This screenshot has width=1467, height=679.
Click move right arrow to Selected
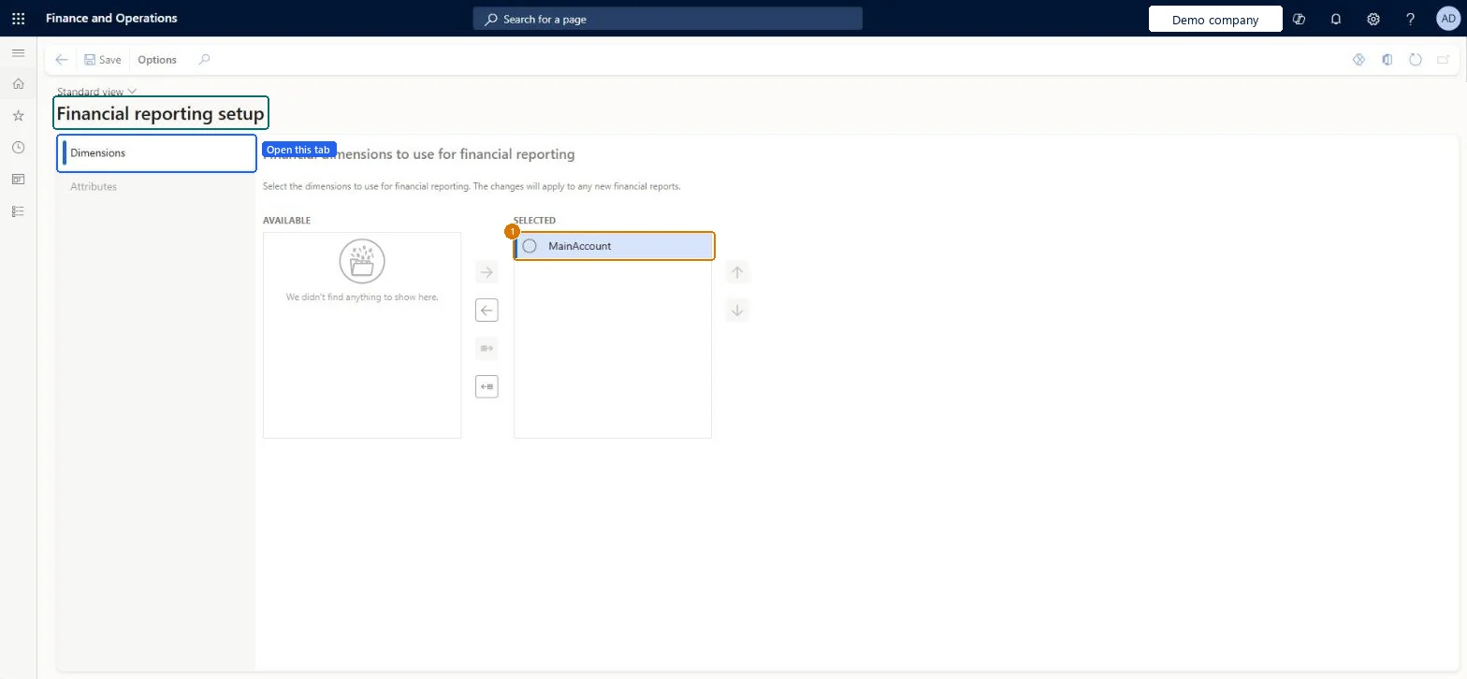(487, 273)
